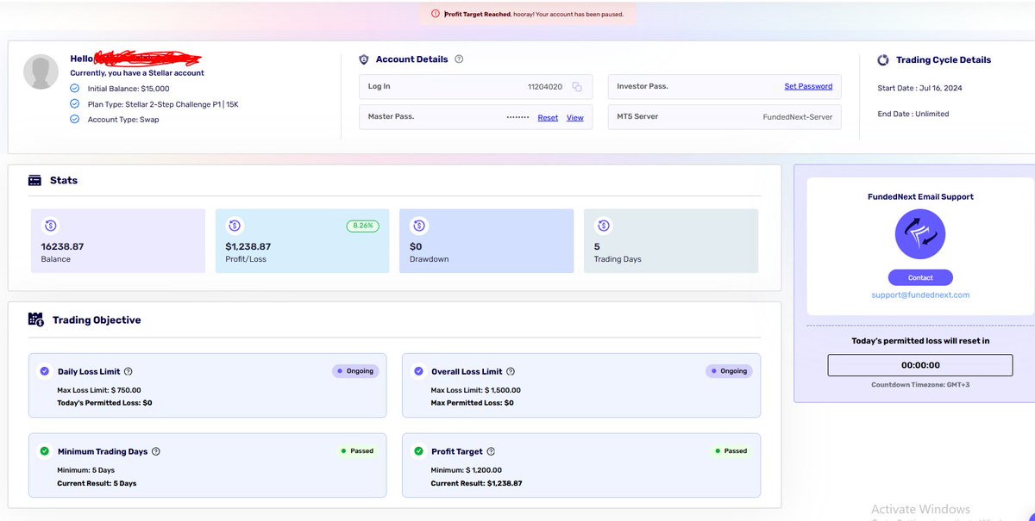1035x521 pixels.
Task: Click Current Result: $1,238.87 text
Action: click(477, 483)
